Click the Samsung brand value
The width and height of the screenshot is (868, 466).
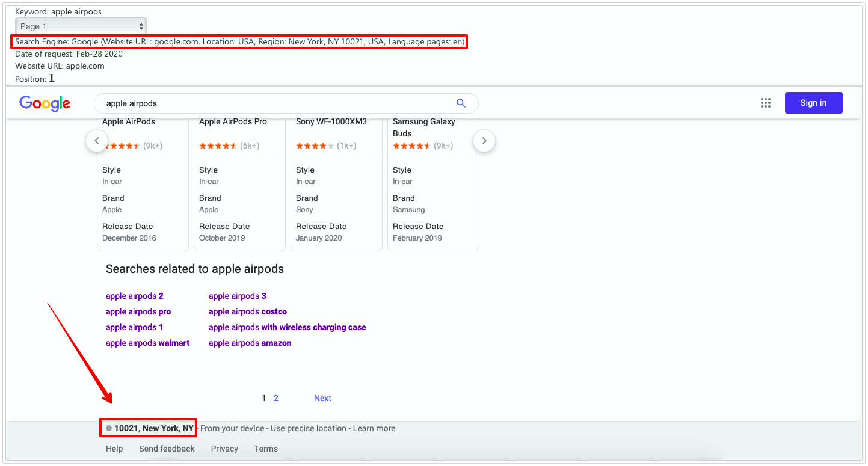tap(409, 209)
